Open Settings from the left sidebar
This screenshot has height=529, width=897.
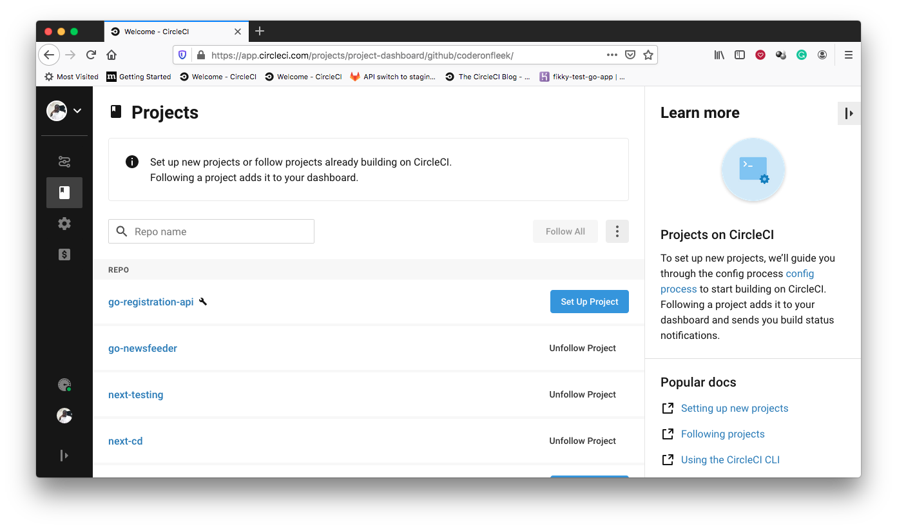[64, 223]
